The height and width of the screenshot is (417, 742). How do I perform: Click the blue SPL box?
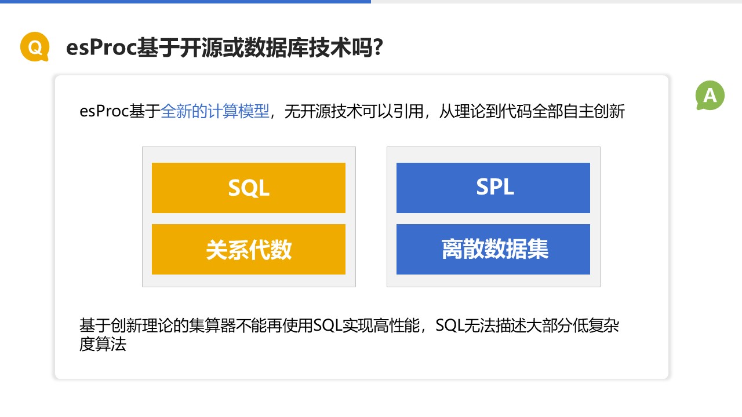[493, 188]
